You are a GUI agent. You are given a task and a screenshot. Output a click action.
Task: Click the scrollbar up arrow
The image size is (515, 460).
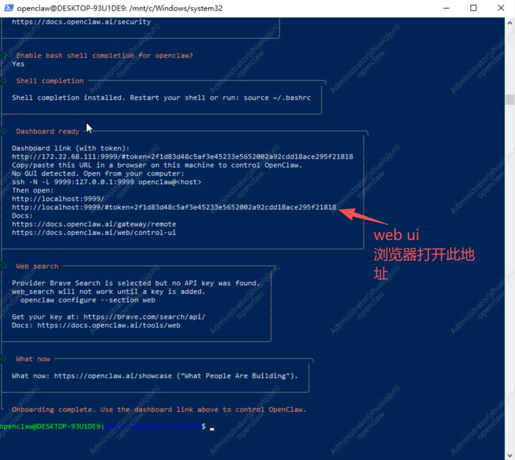[510, 23]
